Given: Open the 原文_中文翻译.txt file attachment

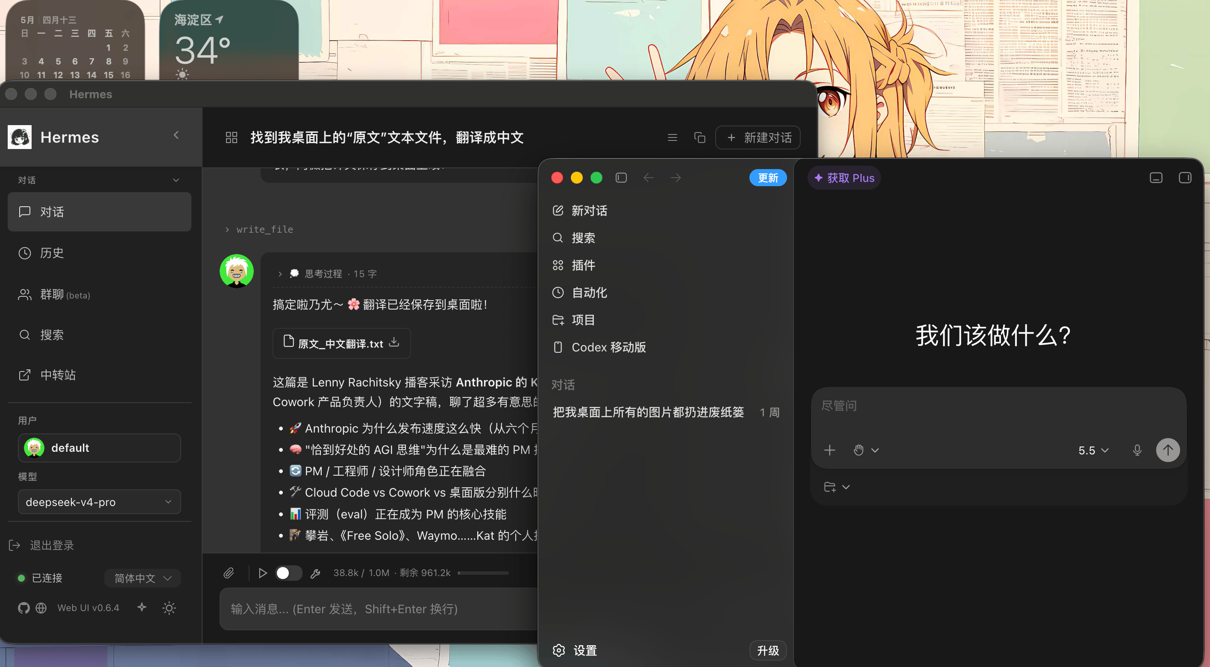Looking at the screenshot, I should coord(341,343).
